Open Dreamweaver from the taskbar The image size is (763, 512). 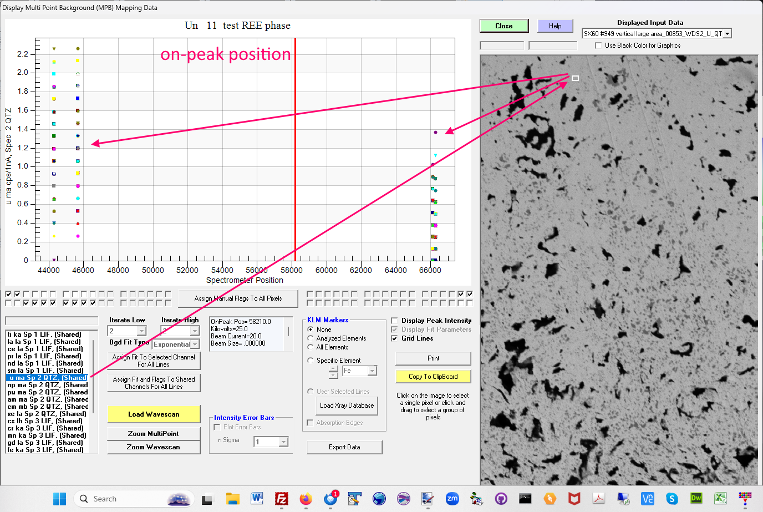click(696, 499)
